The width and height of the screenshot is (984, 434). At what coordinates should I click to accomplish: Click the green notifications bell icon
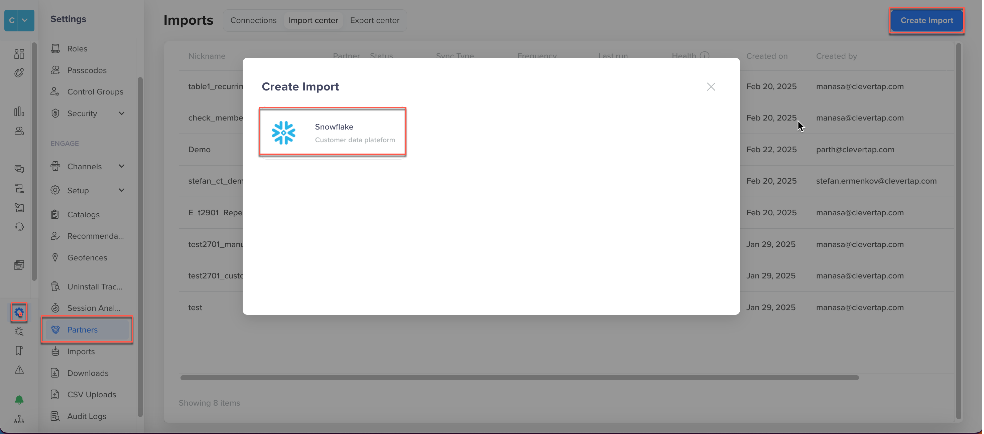pos(19,399)
